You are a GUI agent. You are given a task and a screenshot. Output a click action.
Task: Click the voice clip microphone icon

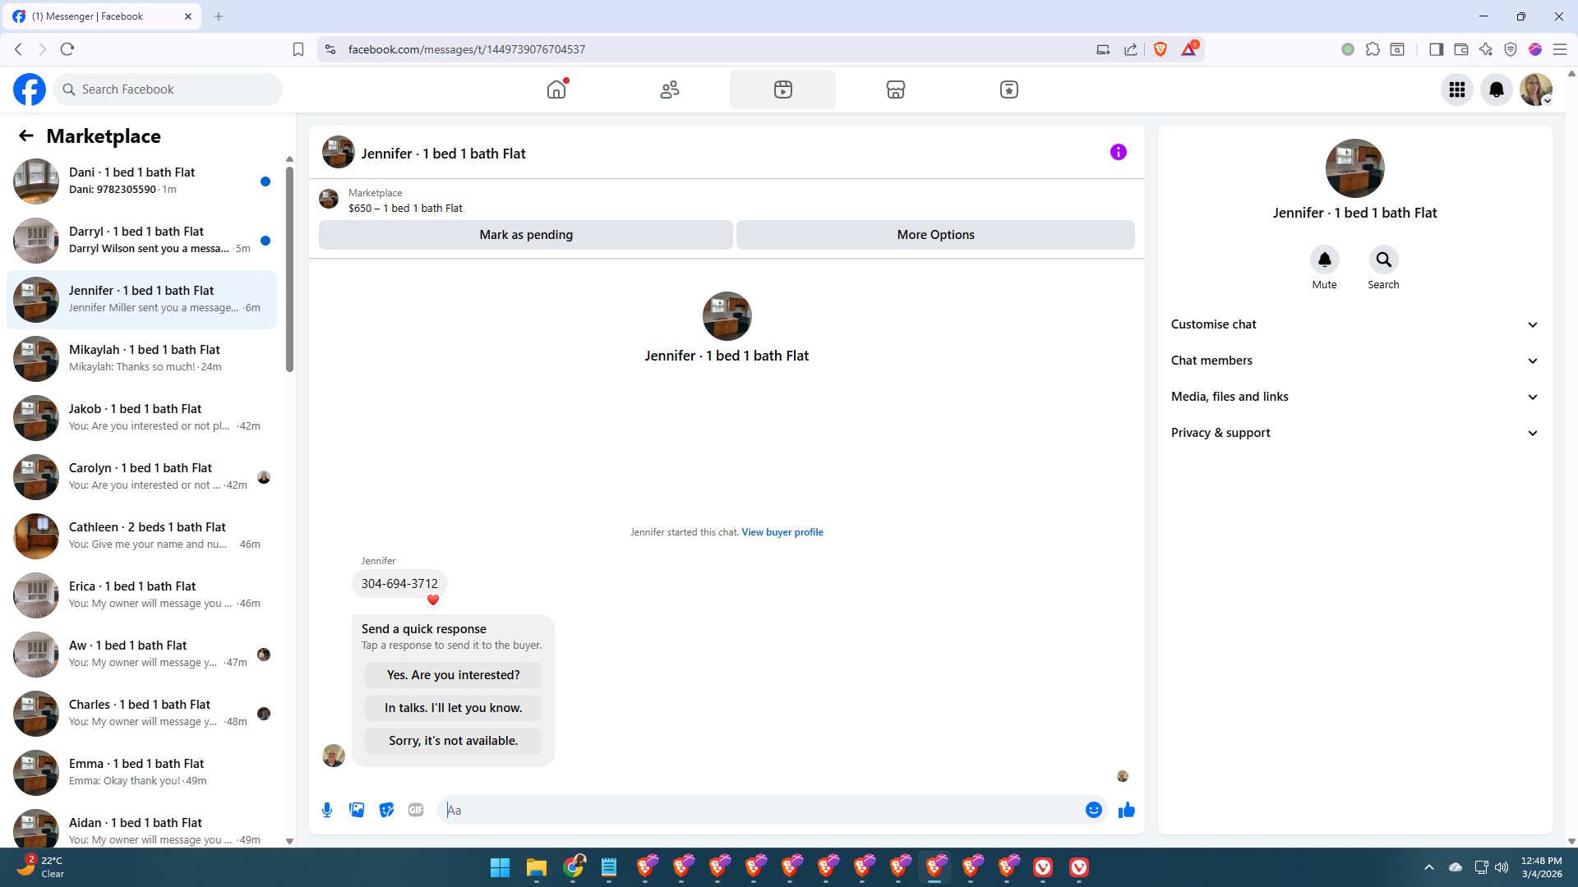click(x=327, y=810)
